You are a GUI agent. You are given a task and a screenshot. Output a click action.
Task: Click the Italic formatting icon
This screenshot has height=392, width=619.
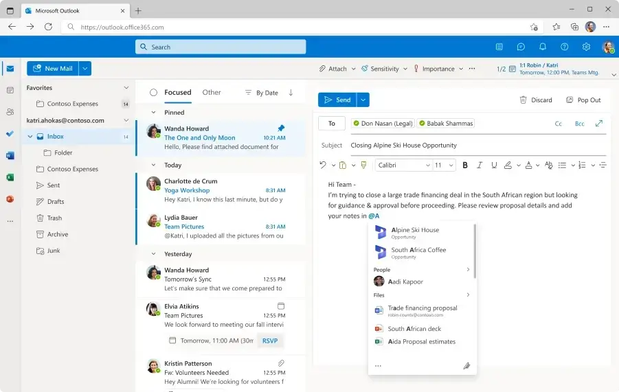tap(479, 165)
